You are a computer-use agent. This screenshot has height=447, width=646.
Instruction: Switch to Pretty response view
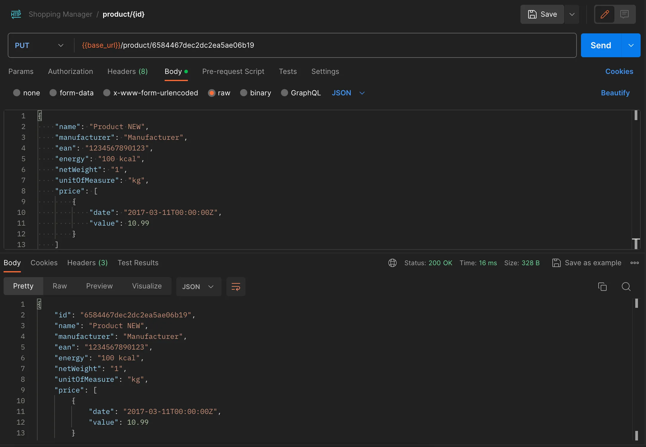(x=23, y=286)
